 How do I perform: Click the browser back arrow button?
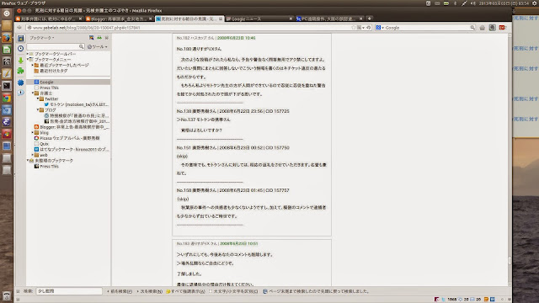(x=19, y=28)
